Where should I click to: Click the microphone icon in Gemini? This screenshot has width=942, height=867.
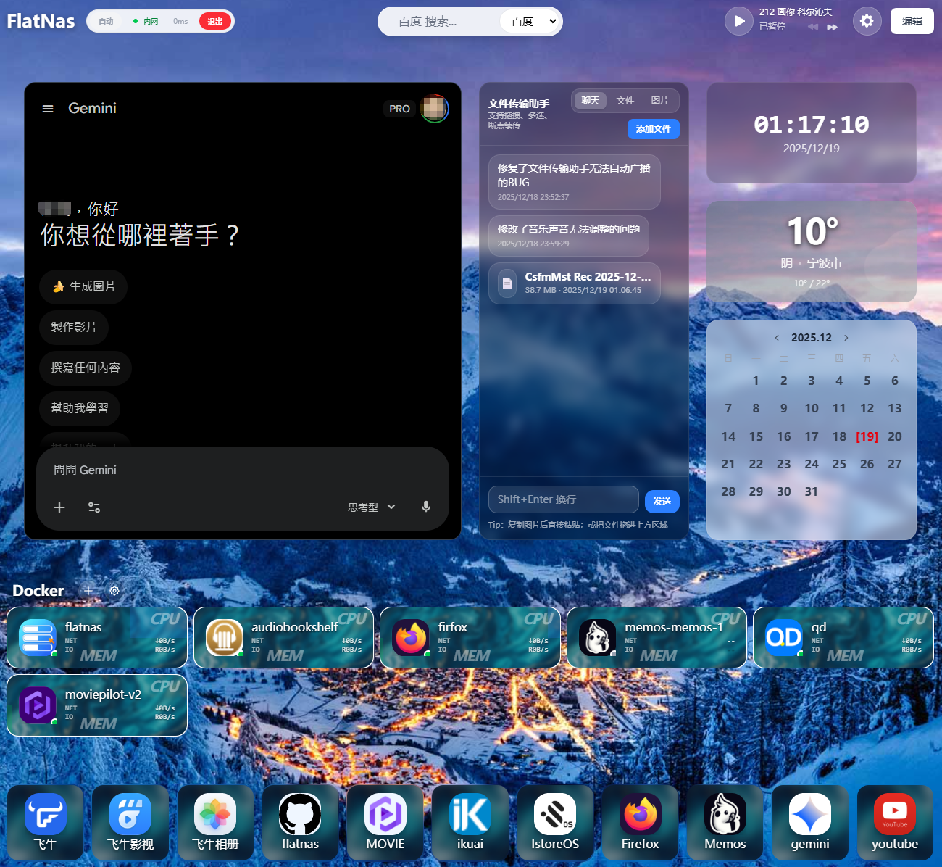click(426, 507)
